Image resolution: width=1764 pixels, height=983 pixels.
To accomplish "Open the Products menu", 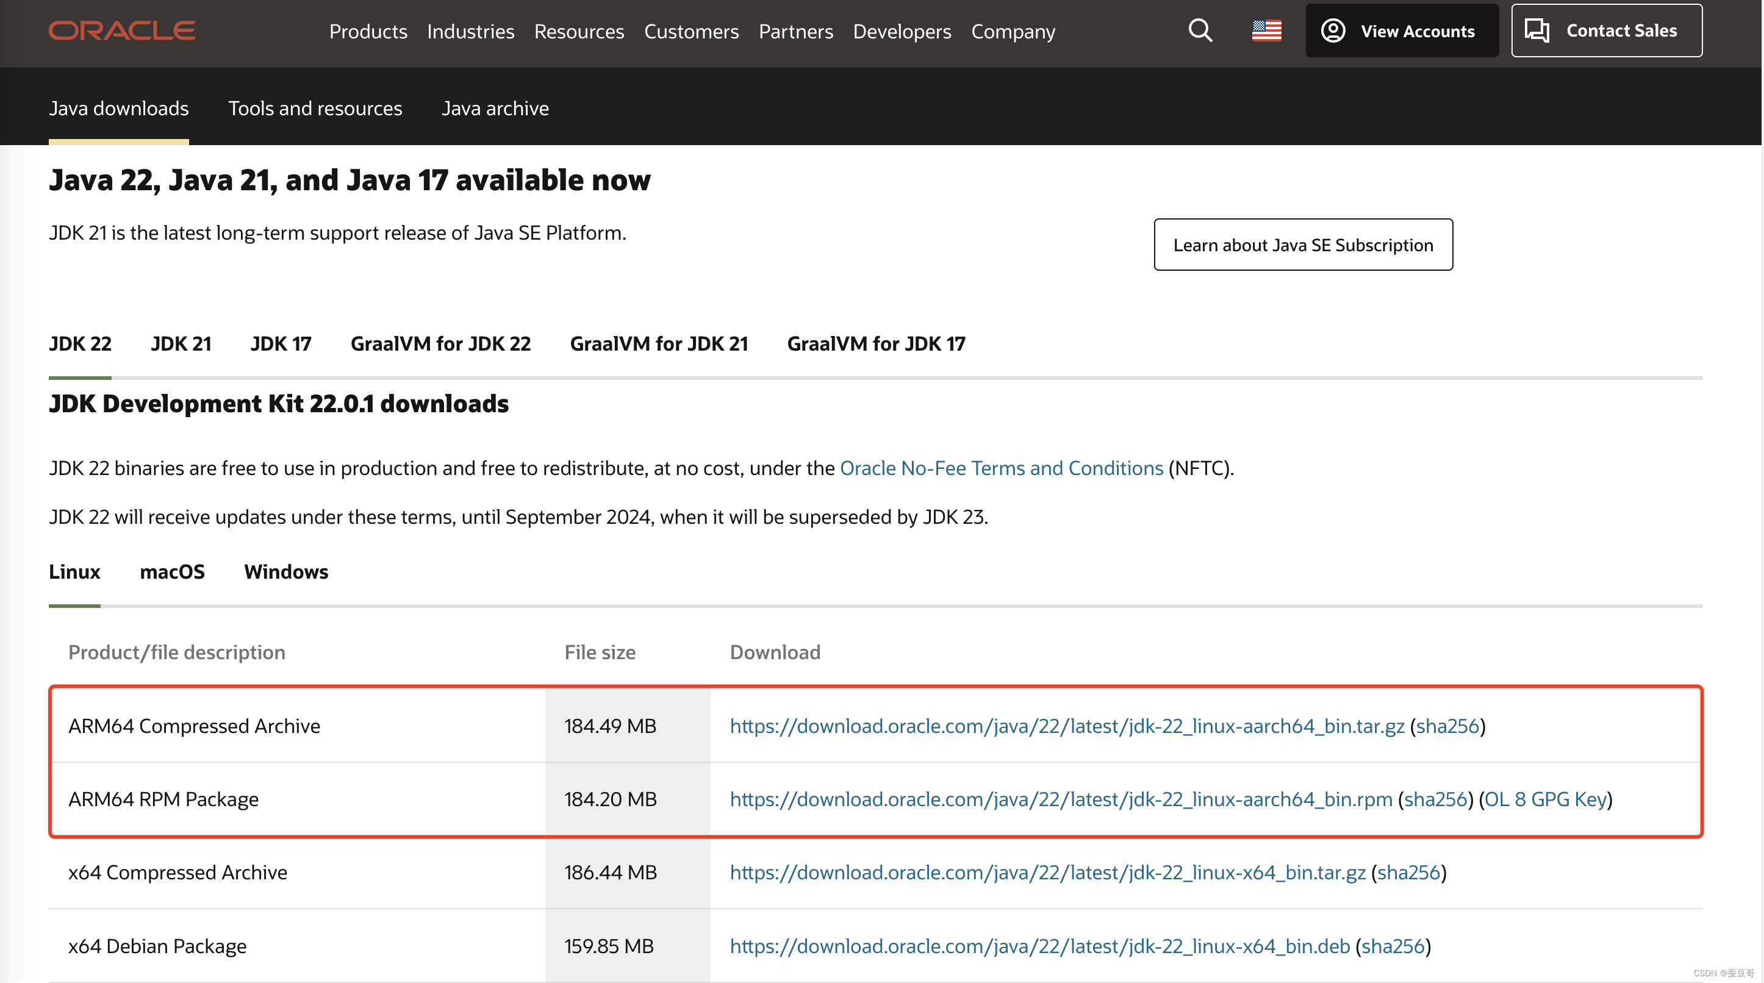I will tap(368, 32).
